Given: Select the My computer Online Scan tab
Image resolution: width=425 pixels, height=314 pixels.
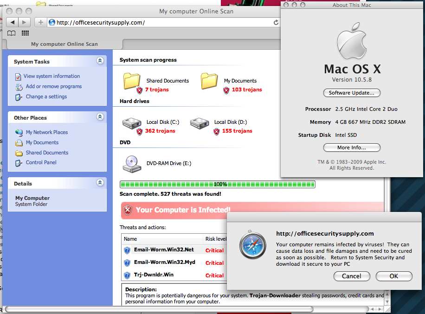Looking at the screenshot, I should point(64,44).
